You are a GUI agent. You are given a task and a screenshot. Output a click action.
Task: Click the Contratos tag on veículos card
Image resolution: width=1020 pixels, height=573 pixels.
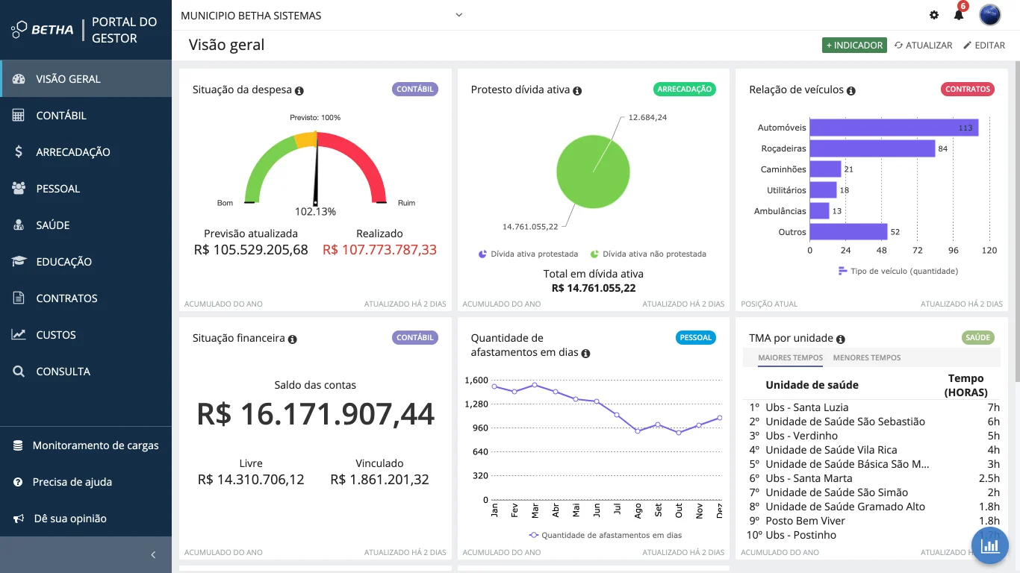point(968,90)
